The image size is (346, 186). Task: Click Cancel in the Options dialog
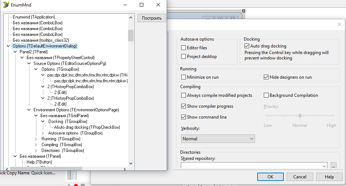click(x=300, y=177)
